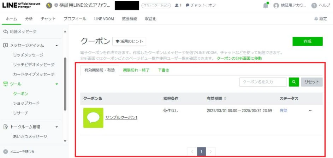The width and height of the screenshot is (333, 158).
Task: Sort by 有効期間 column arrows
Action: (225, 99)
